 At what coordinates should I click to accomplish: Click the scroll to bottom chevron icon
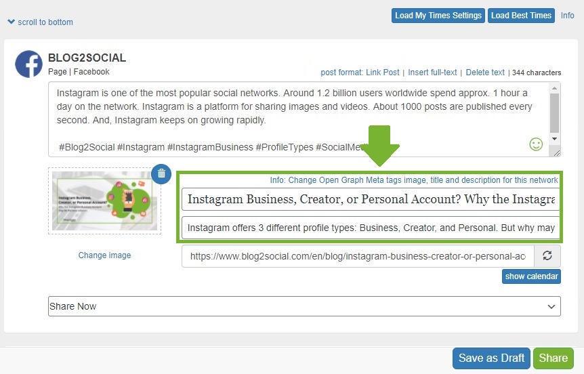11,22
